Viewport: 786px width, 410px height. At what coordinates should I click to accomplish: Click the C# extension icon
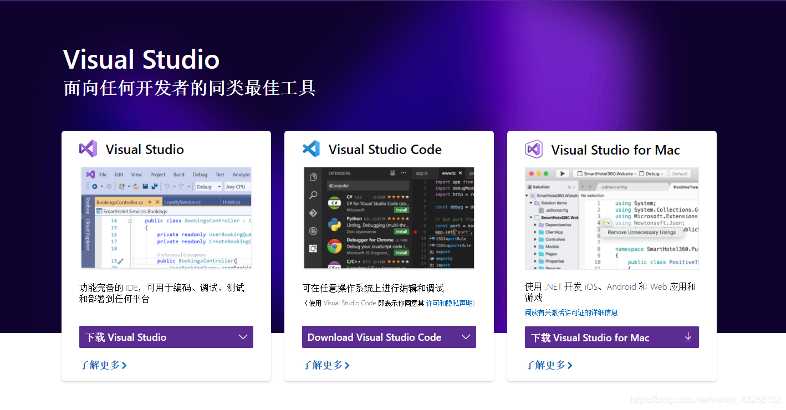pos(335,203)
